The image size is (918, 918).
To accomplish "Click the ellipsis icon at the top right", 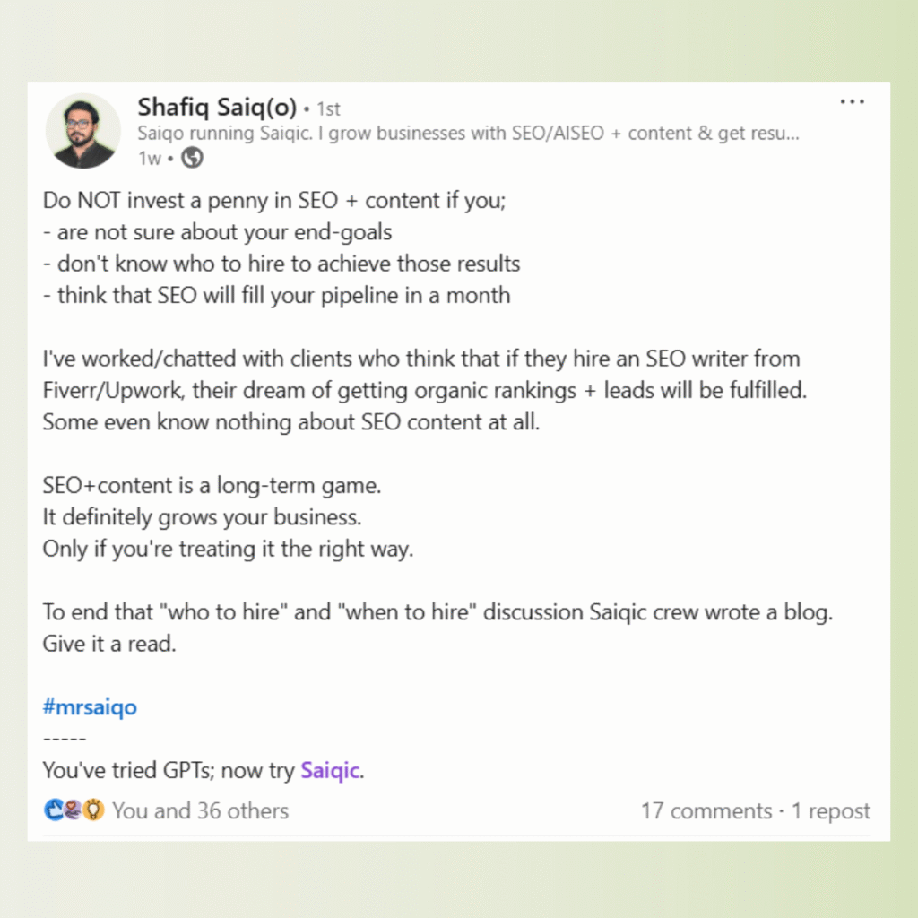I will pos(852,102).
